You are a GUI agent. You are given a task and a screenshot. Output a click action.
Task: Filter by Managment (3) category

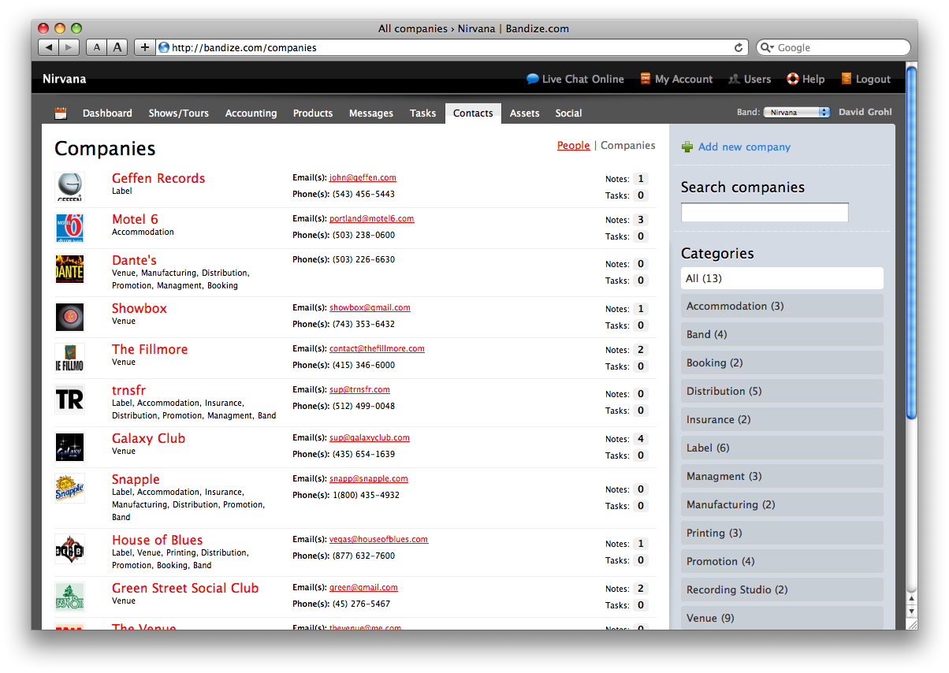(x=782, y=476)
